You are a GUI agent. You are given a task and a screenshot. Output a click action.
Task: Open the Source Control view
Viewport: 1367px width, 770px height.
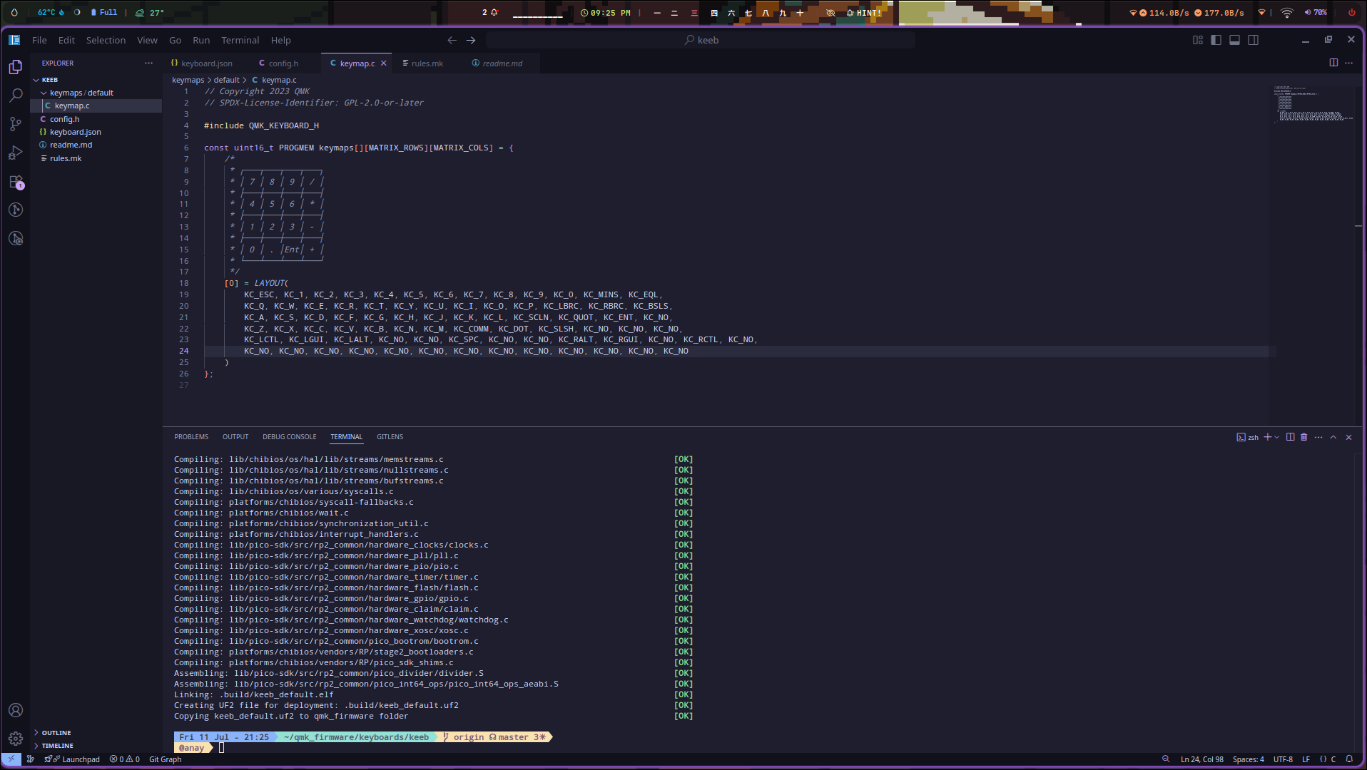point(16,124)
